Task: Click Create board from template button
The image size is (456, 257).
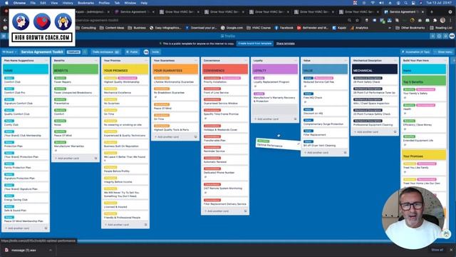Action: tap(255, 44)
